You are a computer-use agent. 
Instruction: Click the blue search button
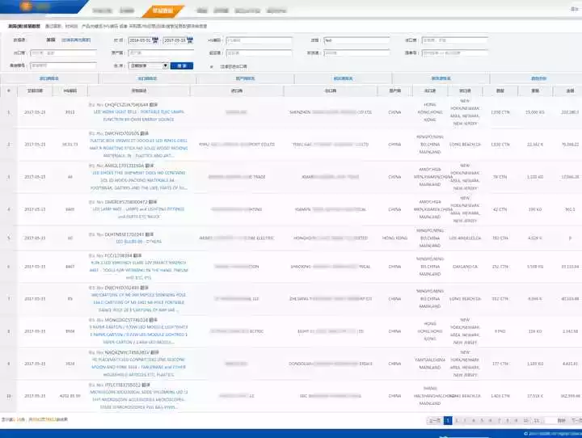point(182,65)
